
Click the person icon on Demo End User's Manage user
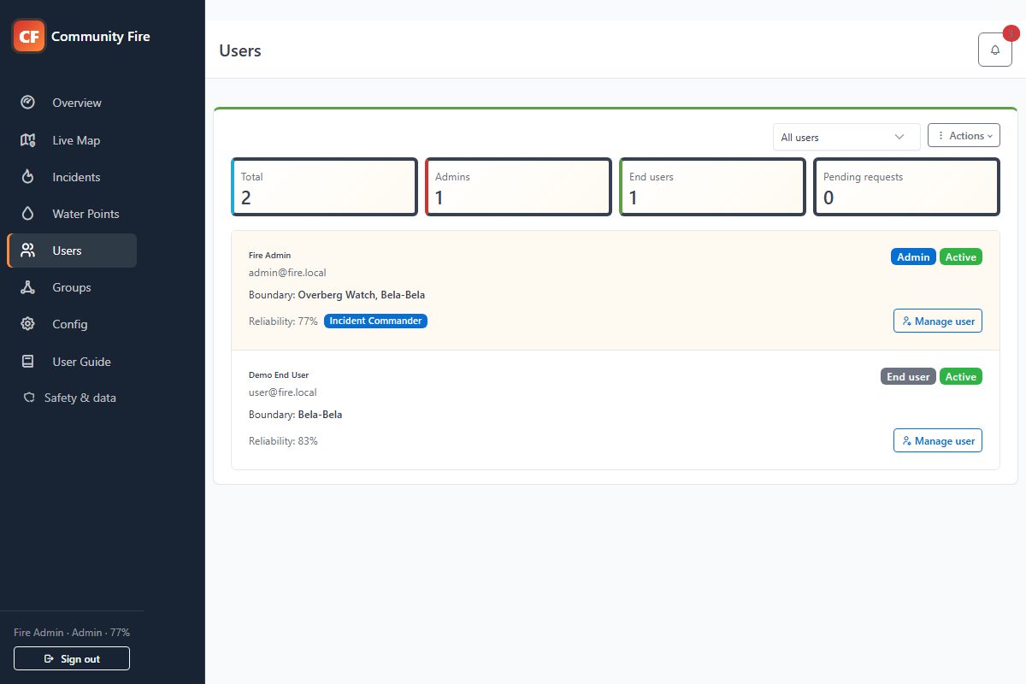point(906,441)
